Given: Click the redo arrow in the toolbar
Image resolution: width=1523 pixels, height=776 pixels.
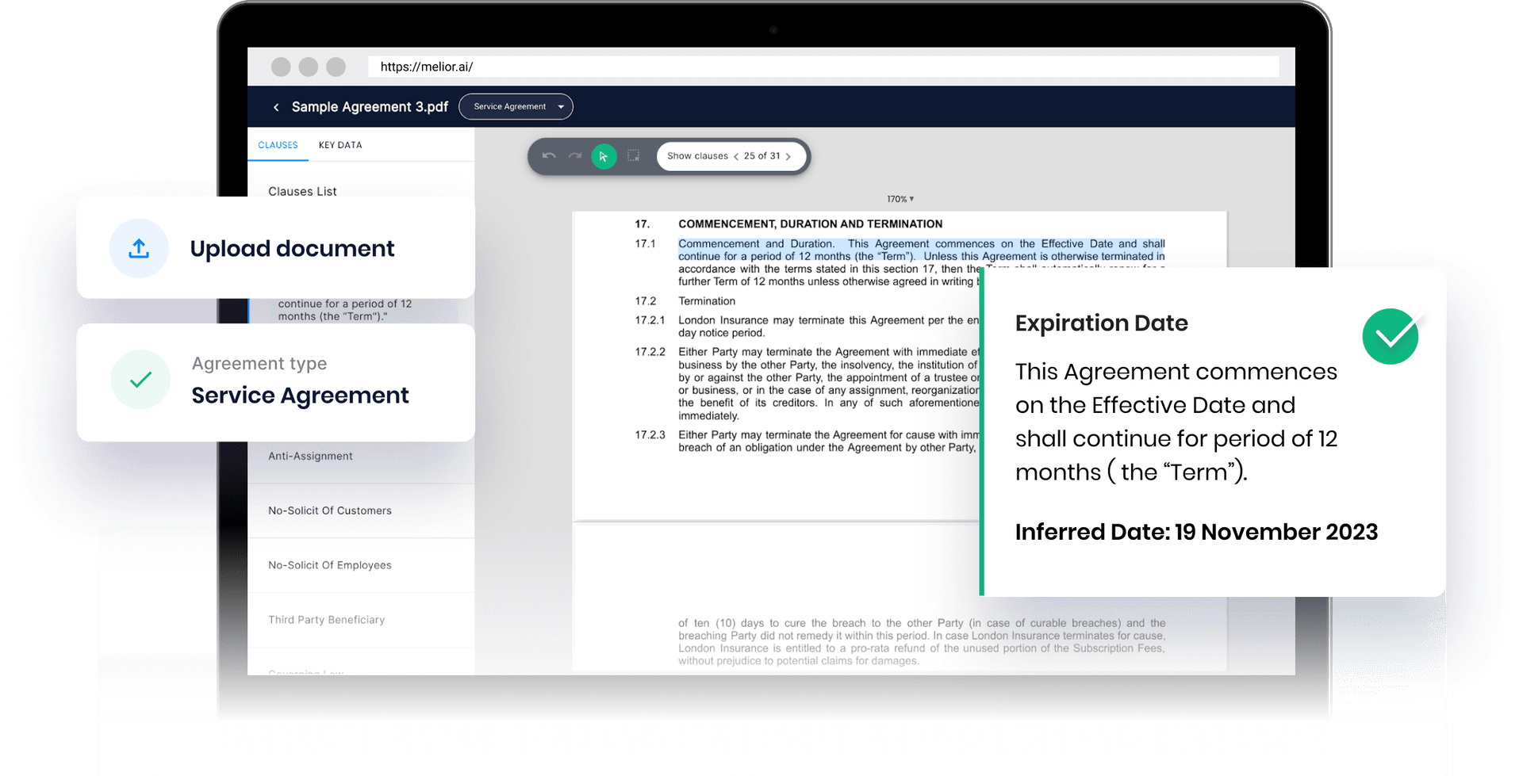Looking at the screenshot, I should coord(575,156).
